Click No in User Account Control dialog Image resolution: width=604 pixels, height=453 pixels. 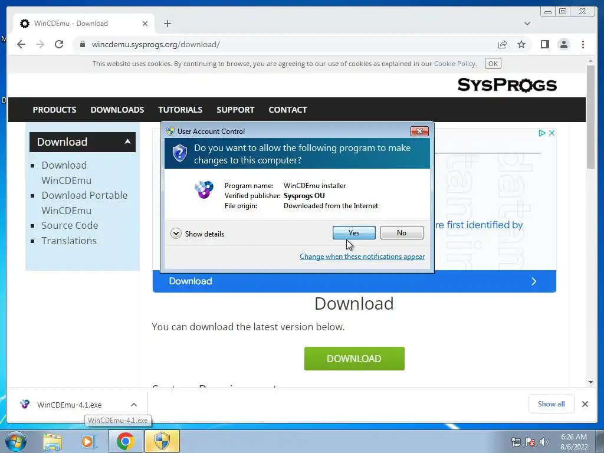point(401,232)
